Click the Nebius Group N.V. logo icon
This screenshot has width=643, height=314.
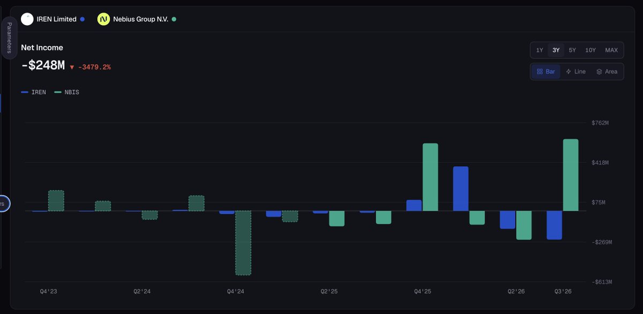coord(103,19)
